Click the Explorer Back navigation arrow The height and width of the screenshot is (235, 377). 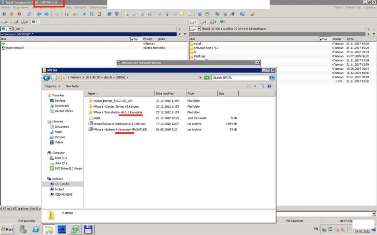[x=47, y=78]
